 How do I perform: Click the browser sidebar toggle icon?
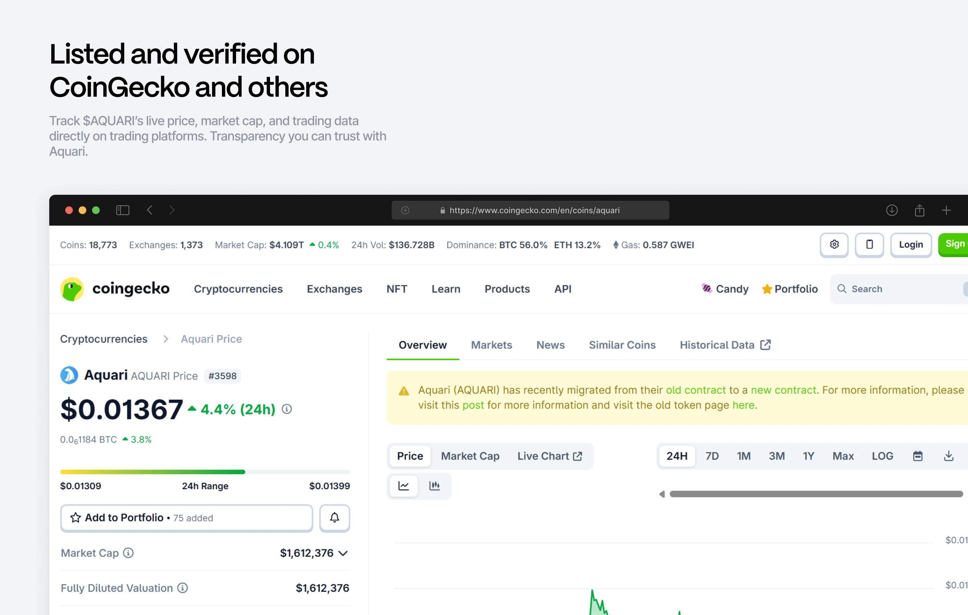click(x=123, y=210)
